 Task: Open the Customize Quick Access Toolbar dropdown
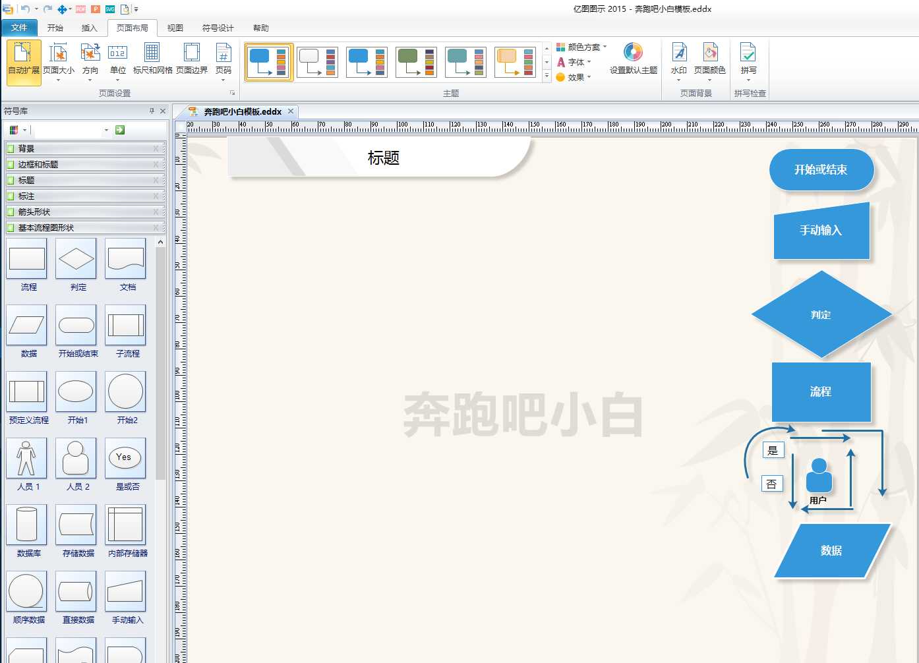[136, 9]
